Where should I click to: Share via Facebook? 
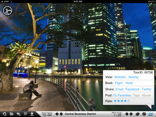tap(132, 89)
